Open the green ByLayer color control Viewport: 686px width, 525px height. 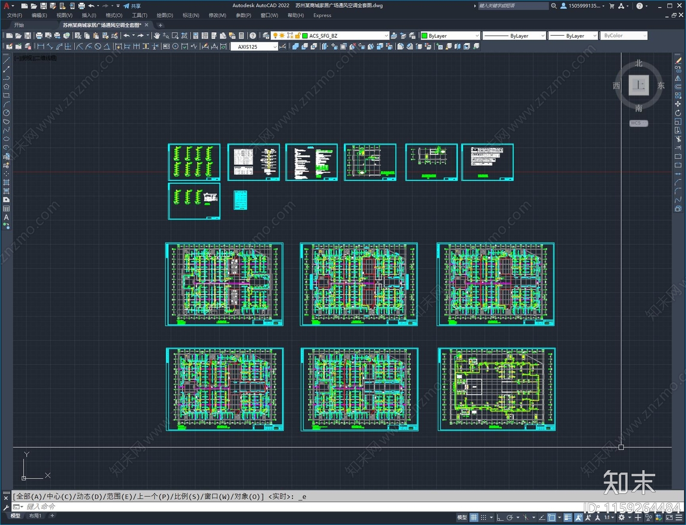[x=450, y=36]
